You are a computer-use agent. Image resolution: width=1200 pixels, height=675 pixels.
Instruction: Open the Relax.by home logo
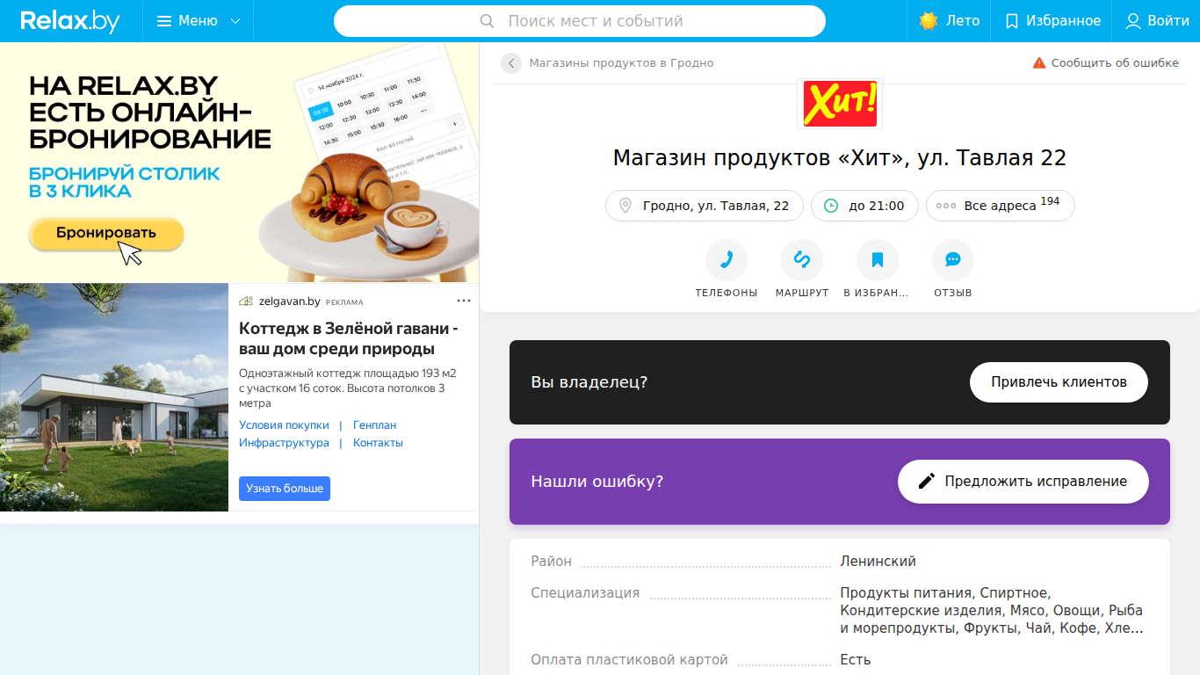[x=70, y=21]
